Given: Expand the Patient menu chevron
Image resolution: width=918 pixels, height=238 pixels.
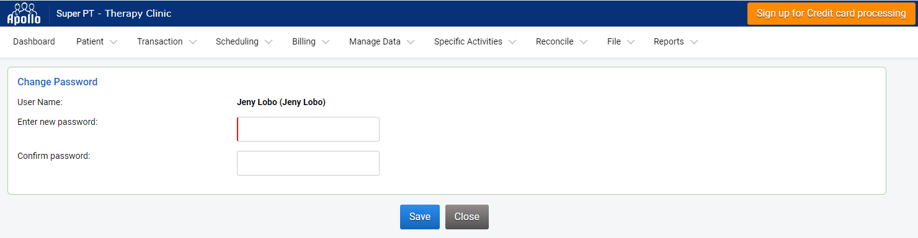Looking at the screenshot, I should tap(114, 42).
